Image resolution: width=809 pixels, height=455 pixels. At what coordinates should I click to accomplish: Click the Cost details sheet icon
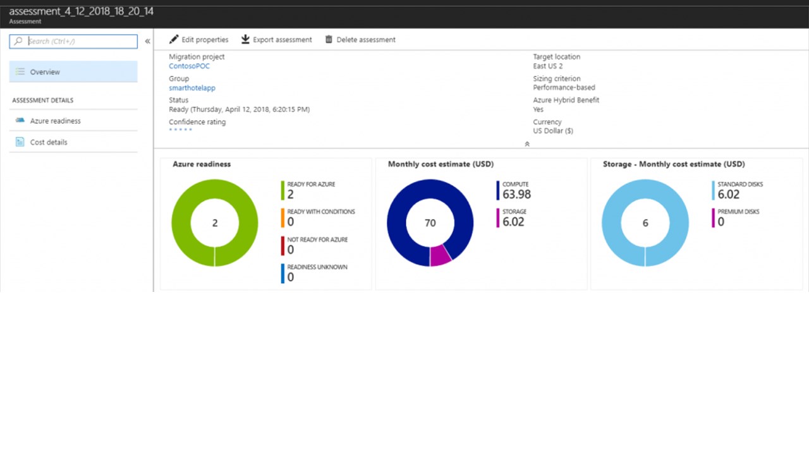20,142
